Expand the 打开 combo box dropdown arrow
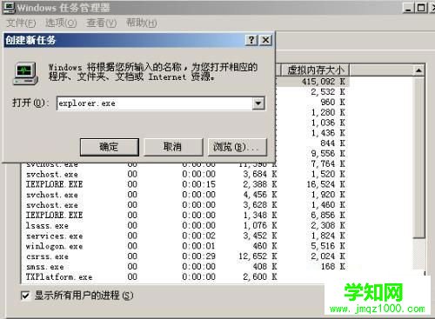Viewport: 435px width, 319px height. tap(258, 103)
